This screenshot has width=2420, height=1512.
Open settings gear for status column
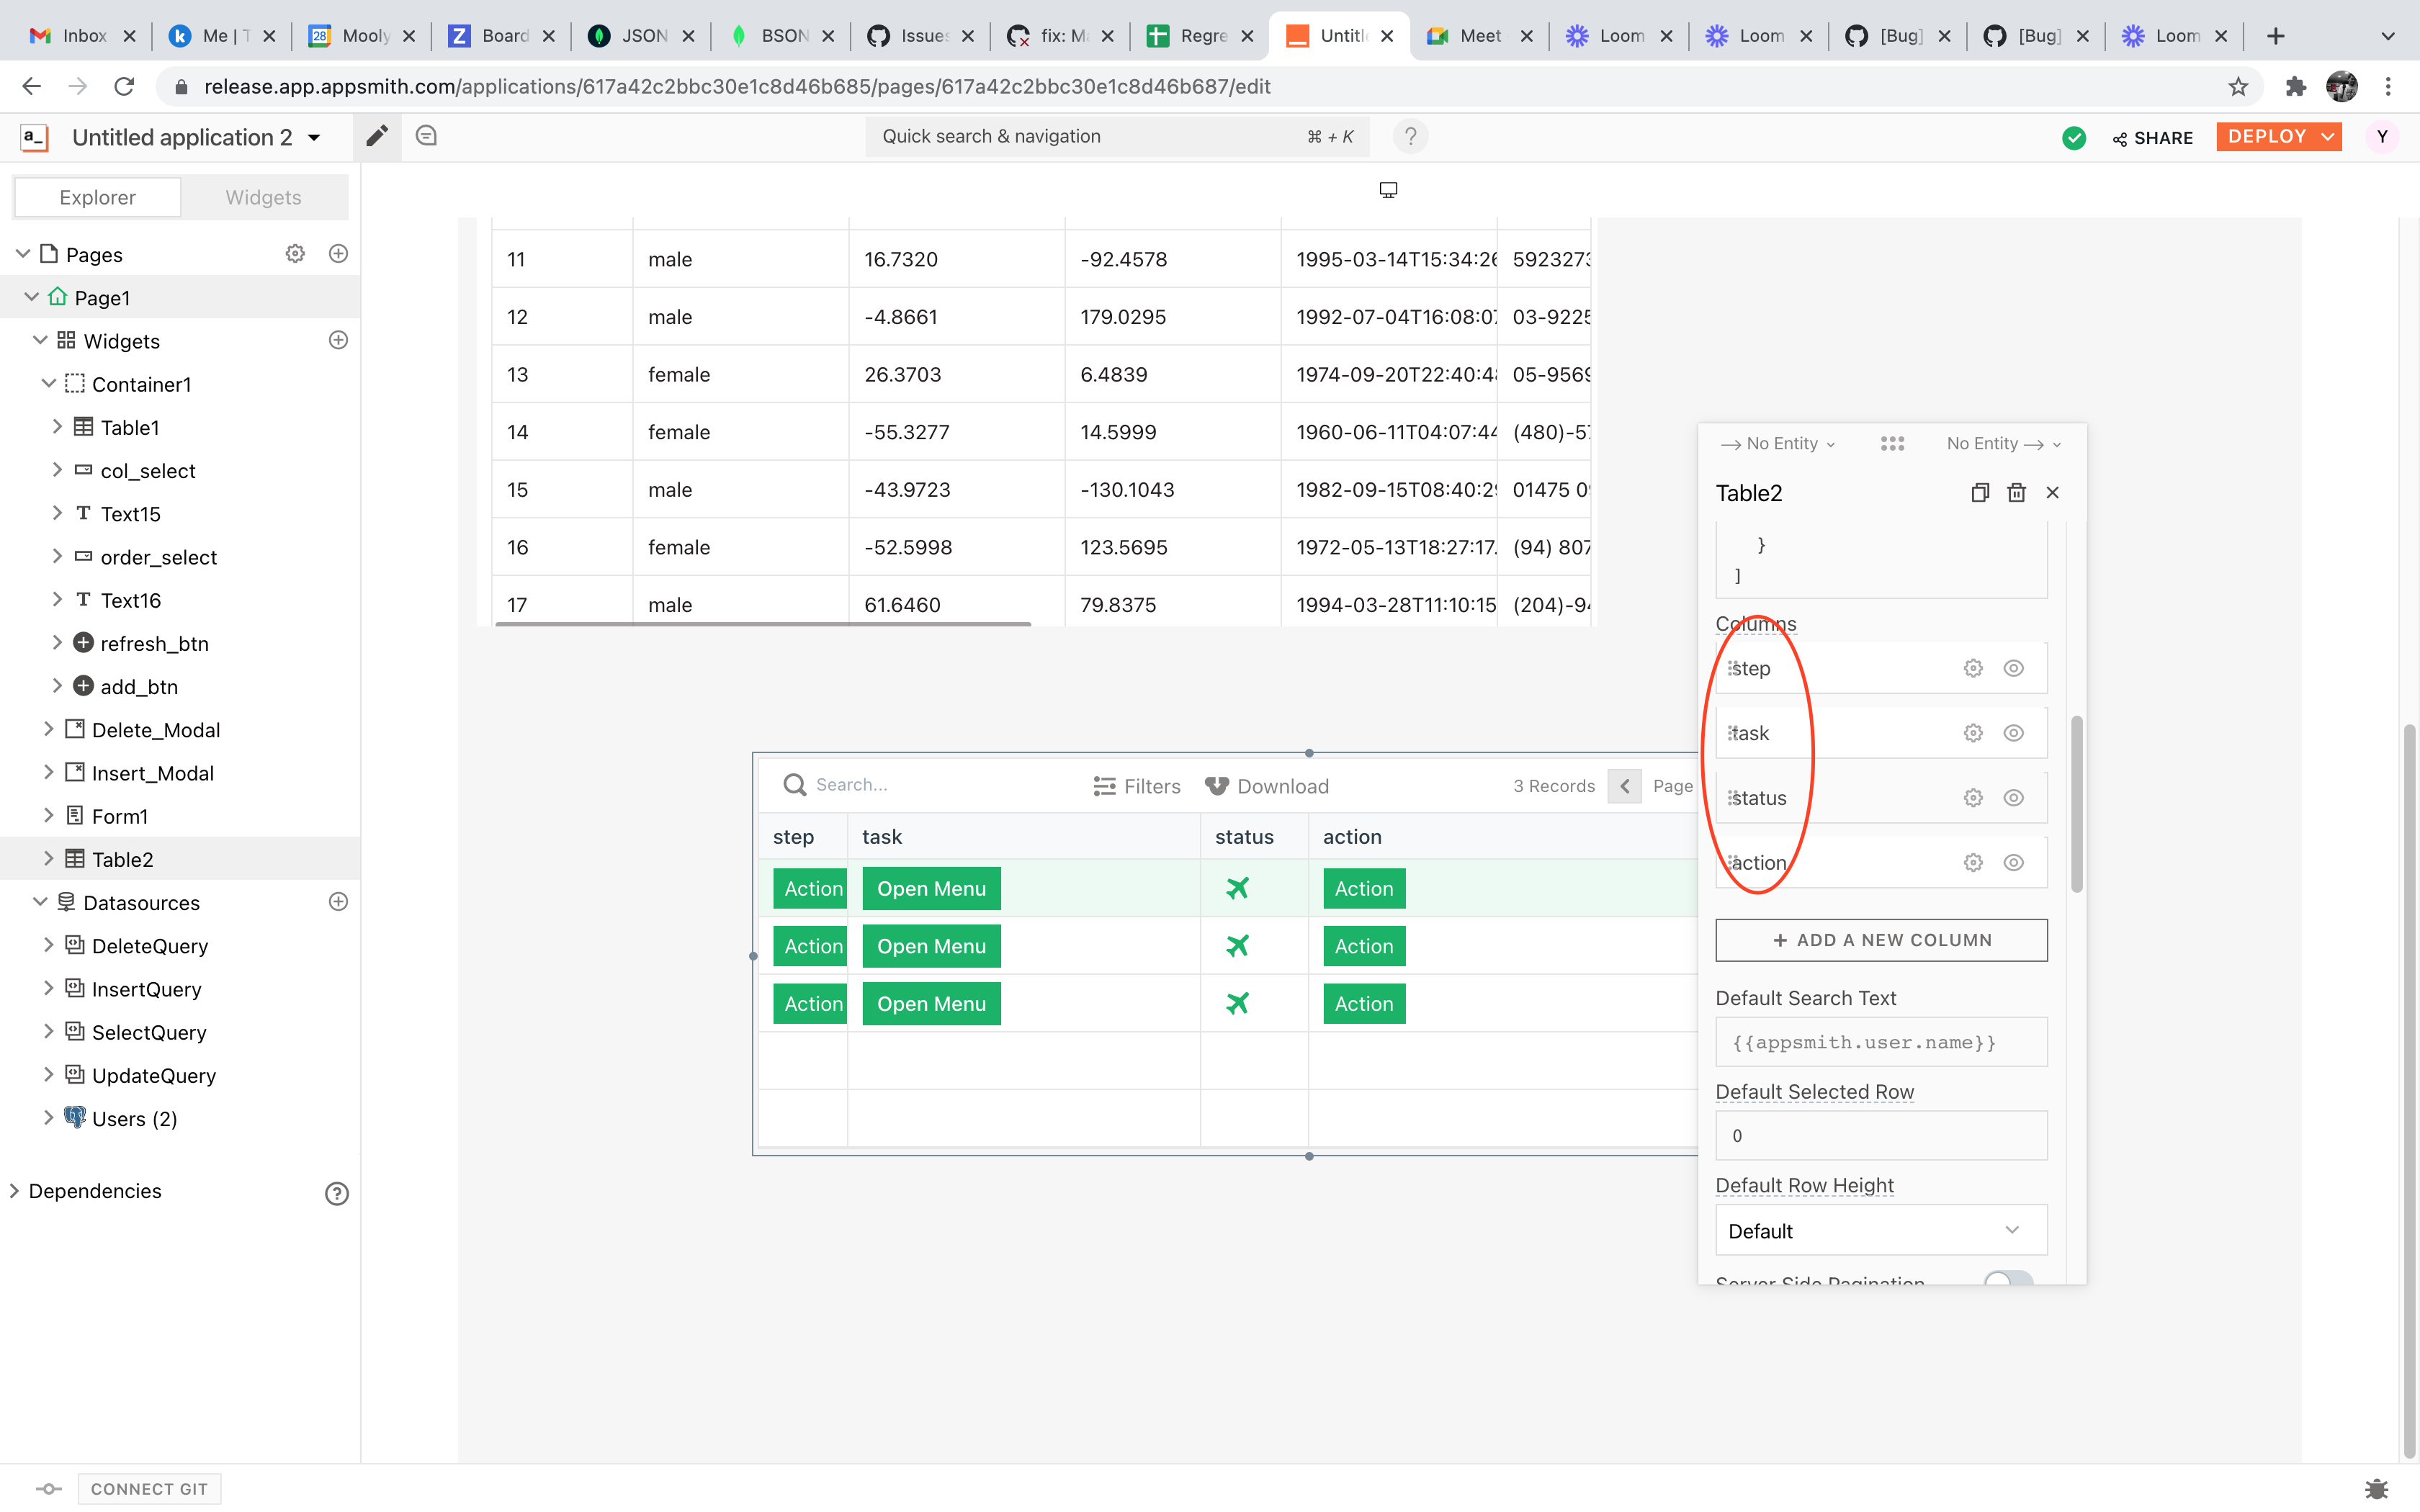pos(1972,798)
